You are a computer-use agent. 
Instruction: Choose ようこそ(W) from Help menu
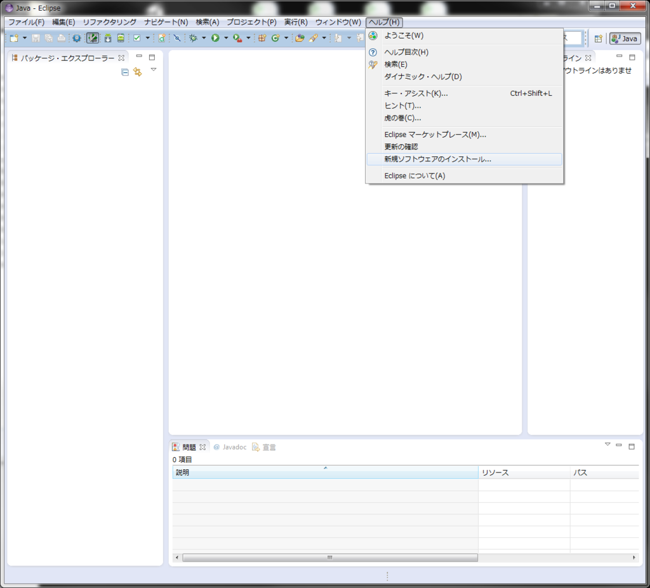pyautogui.click(x=464, y=36)
